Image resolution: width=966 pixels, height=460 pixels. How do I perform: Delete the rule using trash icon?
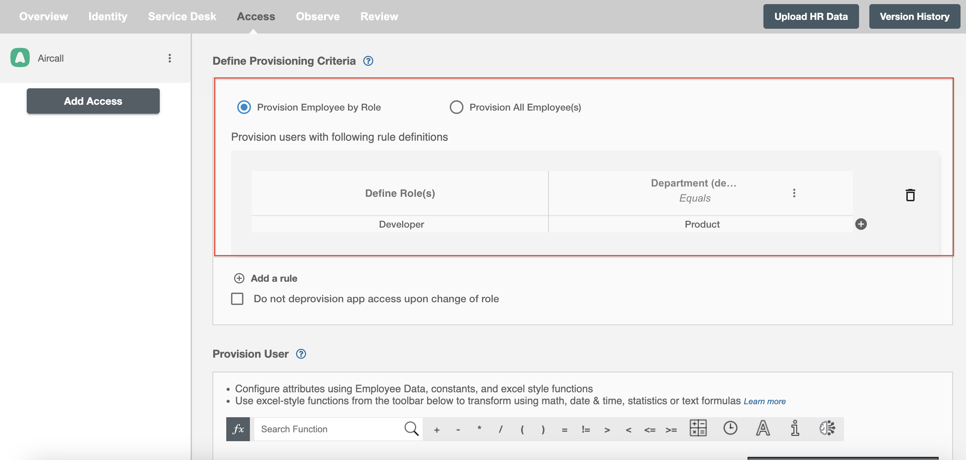click(910, 195)
